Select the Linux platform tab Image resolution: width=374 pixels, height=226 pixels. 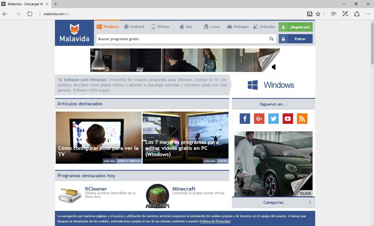click(212, 27)
